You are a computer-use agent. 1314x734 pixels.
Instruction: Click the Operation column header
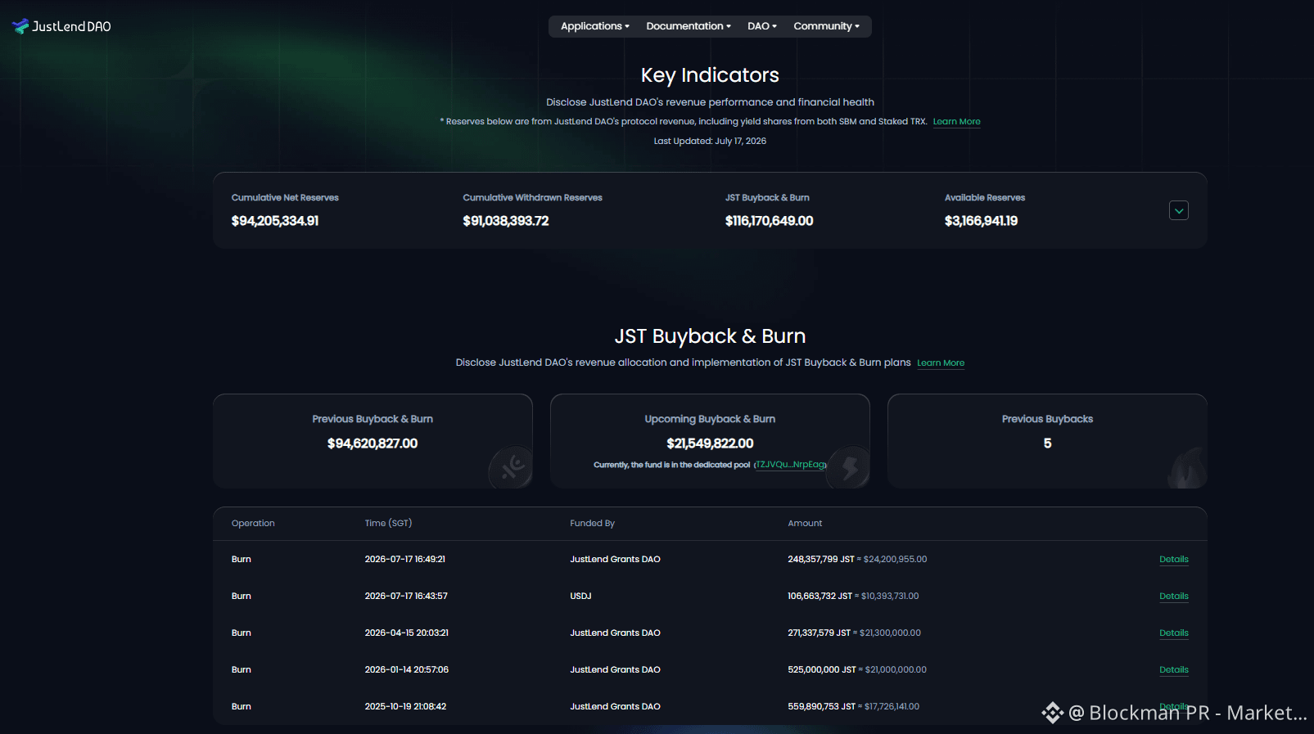253,523
